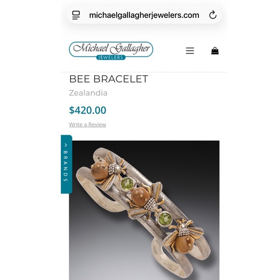Open the page format menu icon in address bar
The height and width of the screenshot is (280, 280).
pos(76,15)
